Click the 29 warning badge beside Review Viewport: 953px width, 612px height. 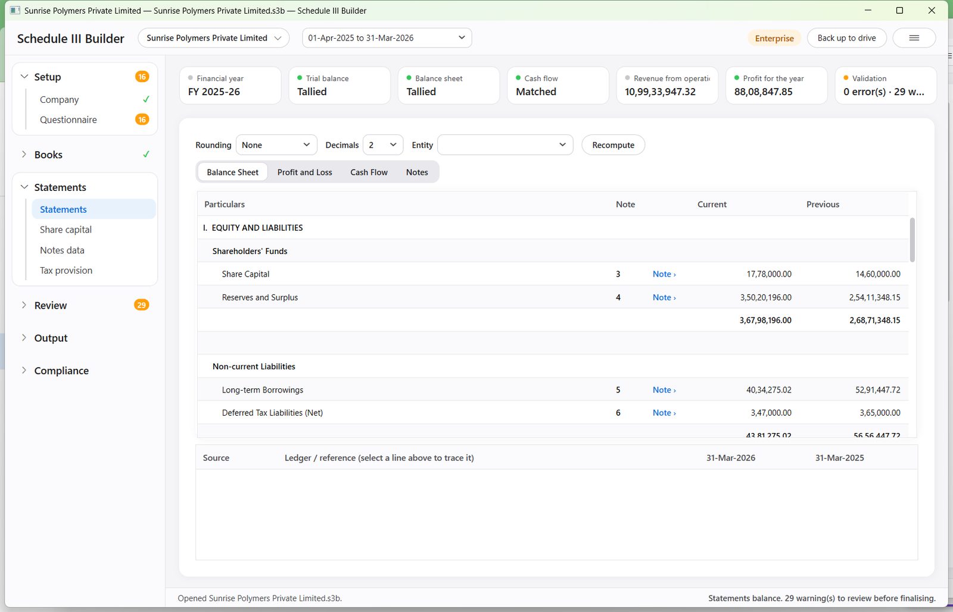(x=141, y=305)
